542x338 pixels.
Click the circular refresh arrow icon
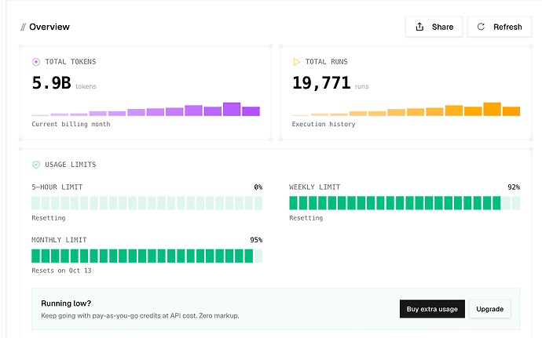481,27
